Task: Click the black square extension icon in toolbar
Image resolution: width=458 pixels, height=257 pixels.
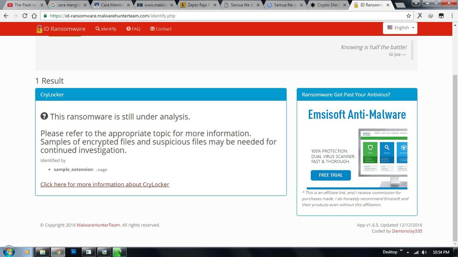Action: point(441,16)
